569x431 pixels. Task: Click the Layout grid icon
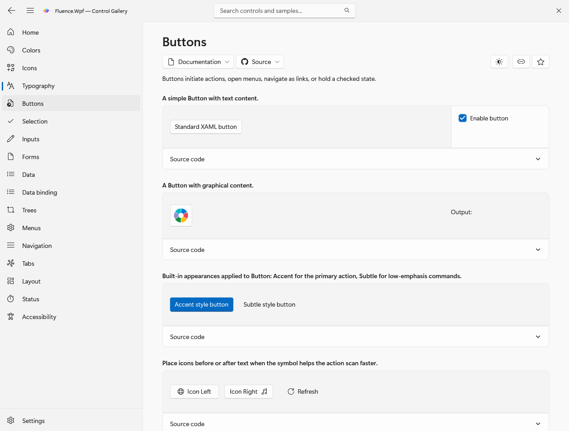point(11,281)
